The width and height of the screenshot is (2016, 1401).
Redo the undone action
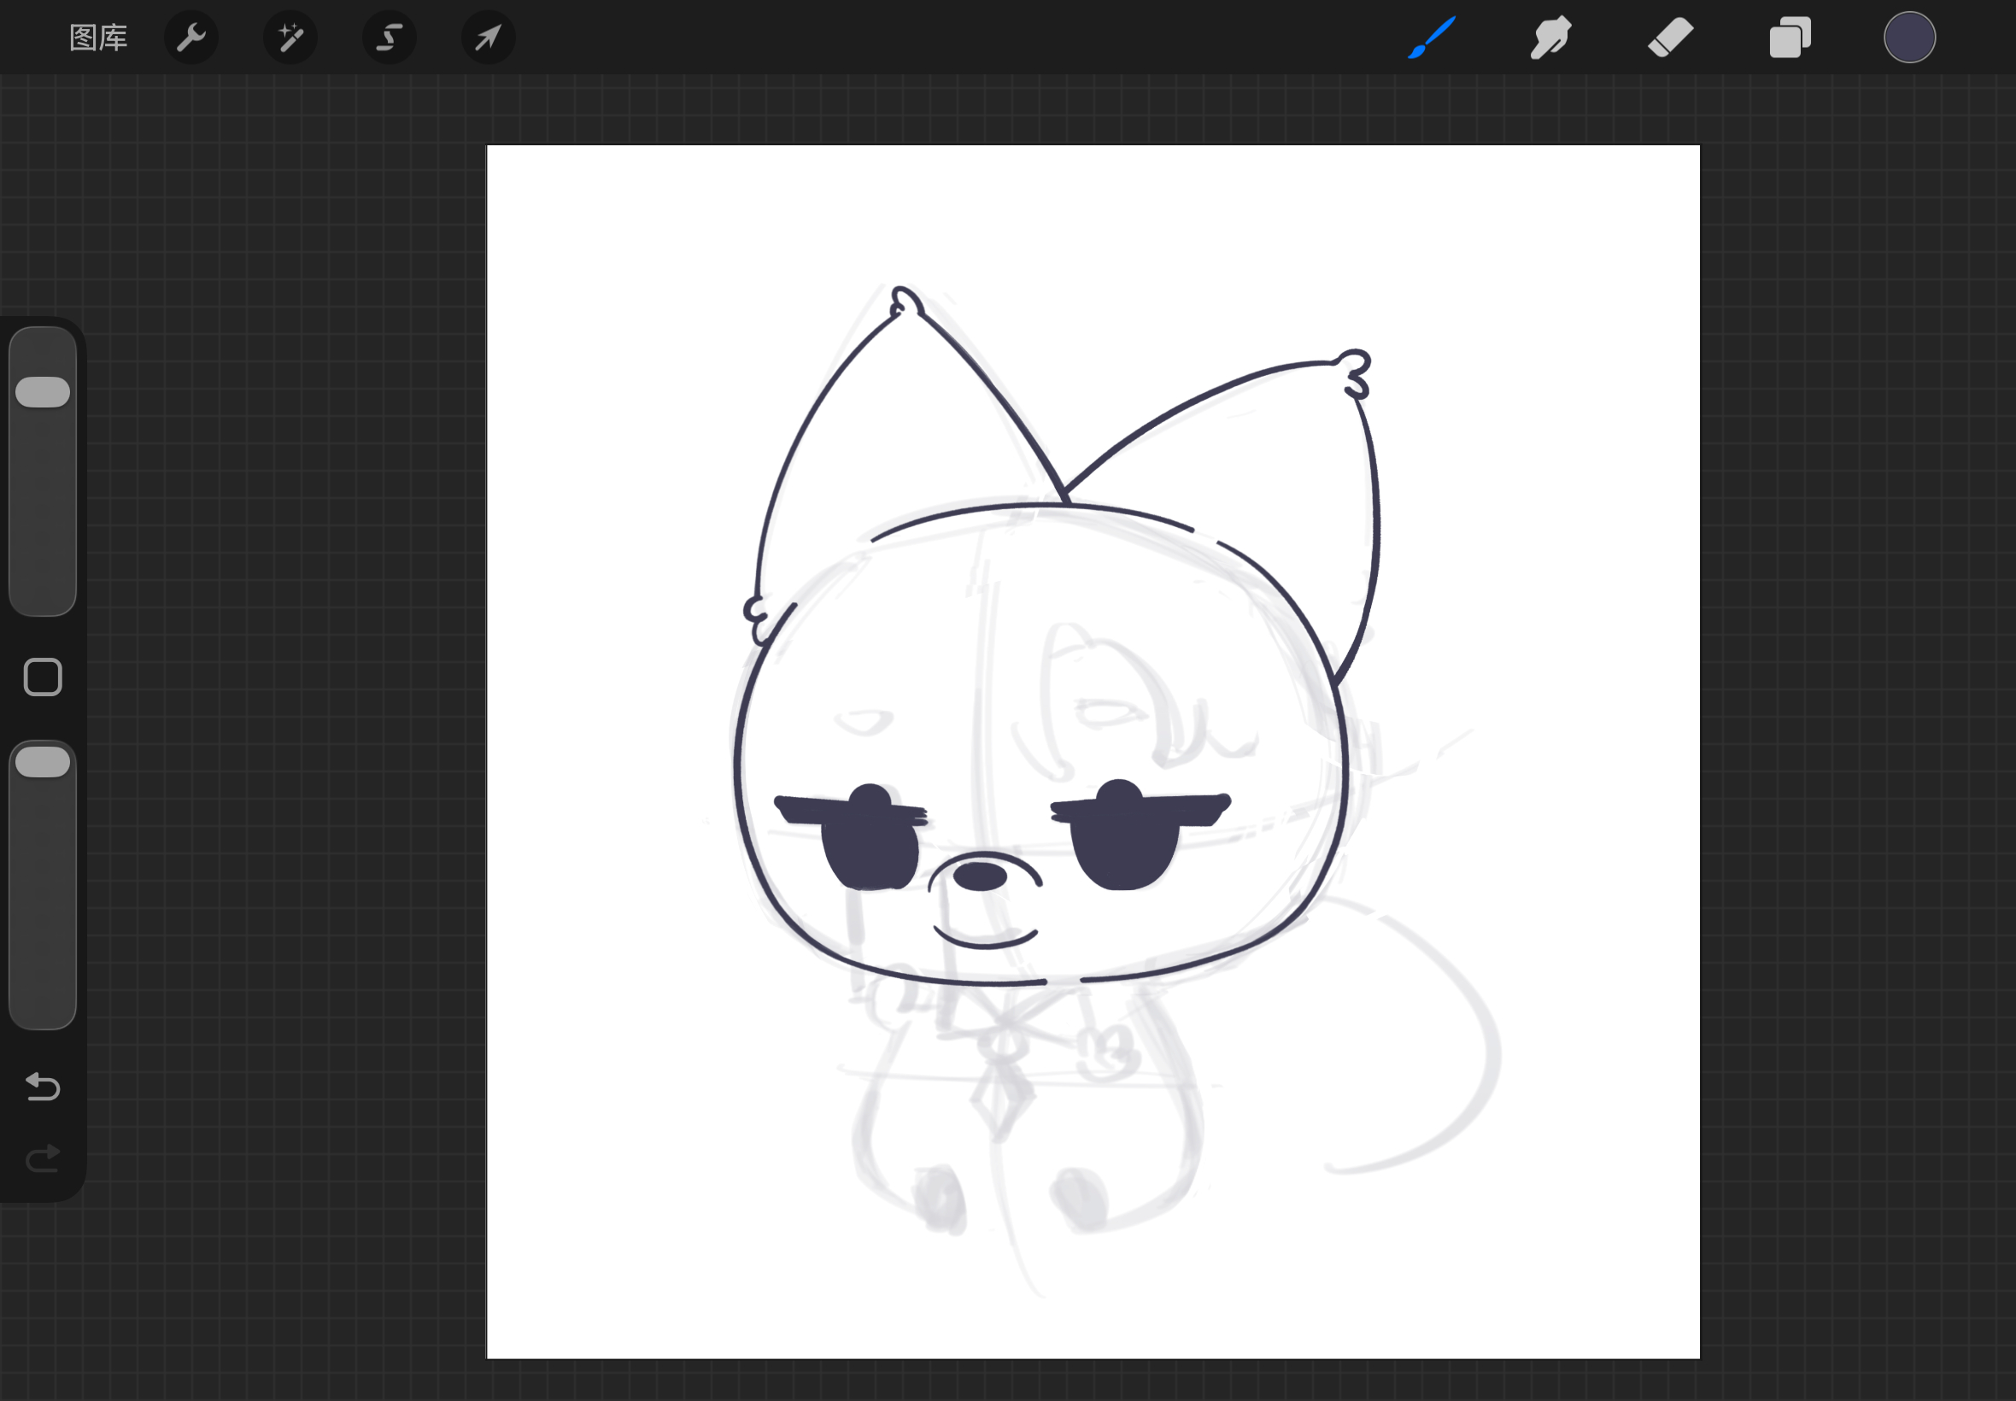43,1158
